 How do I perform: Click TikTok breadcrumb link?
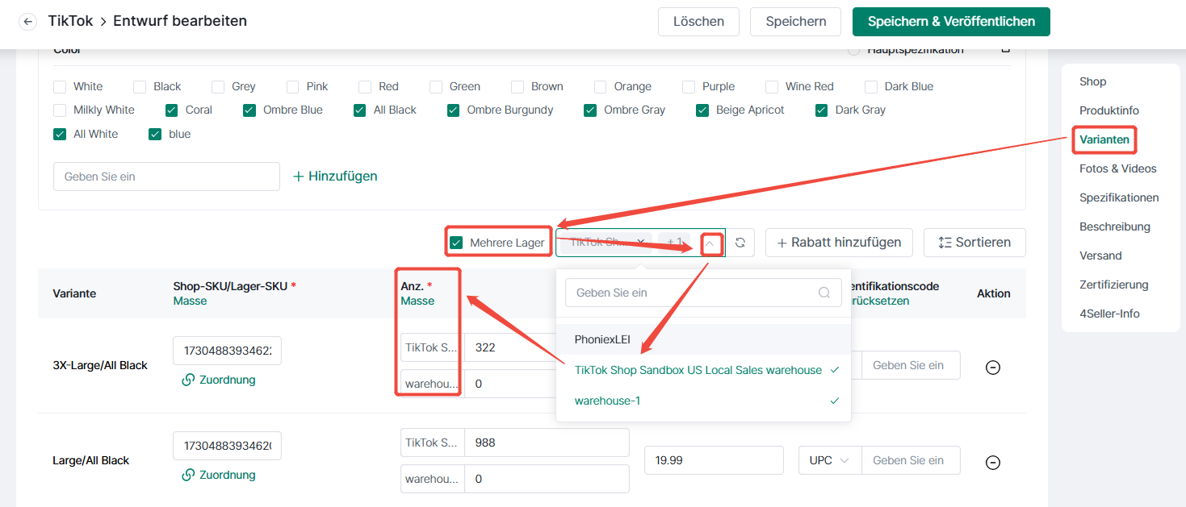click(70, 21)
